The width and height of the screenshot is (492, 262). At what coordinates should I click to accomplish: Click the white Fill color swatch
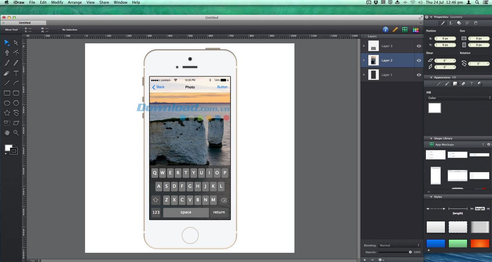tap(434, 108)
